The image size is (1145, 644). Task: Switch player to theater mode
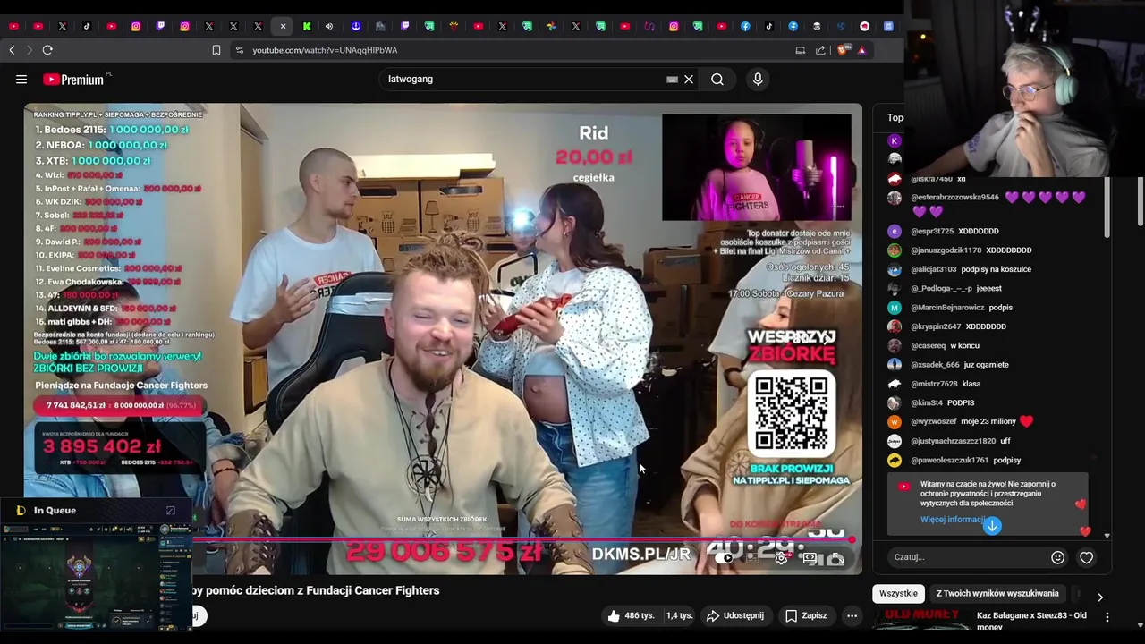(x=810, y=558)
